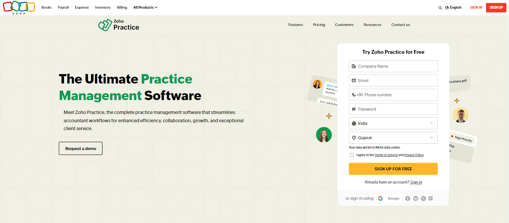Open the language globe icon next to English
Viewport: 509px width, 223px height.
point(447,7)
